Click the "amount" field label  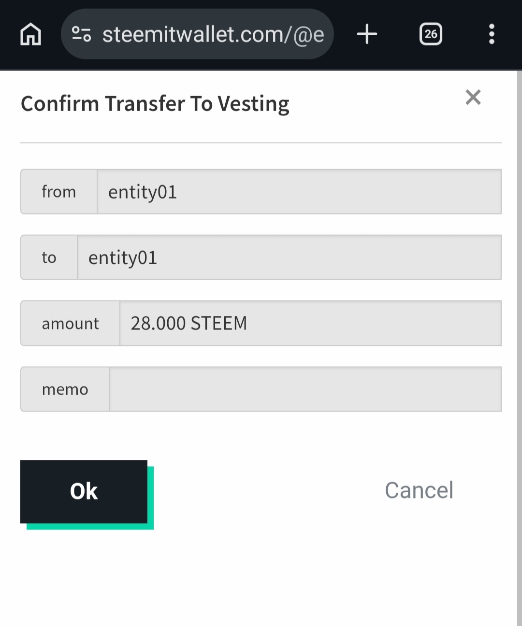coord(71,323)
